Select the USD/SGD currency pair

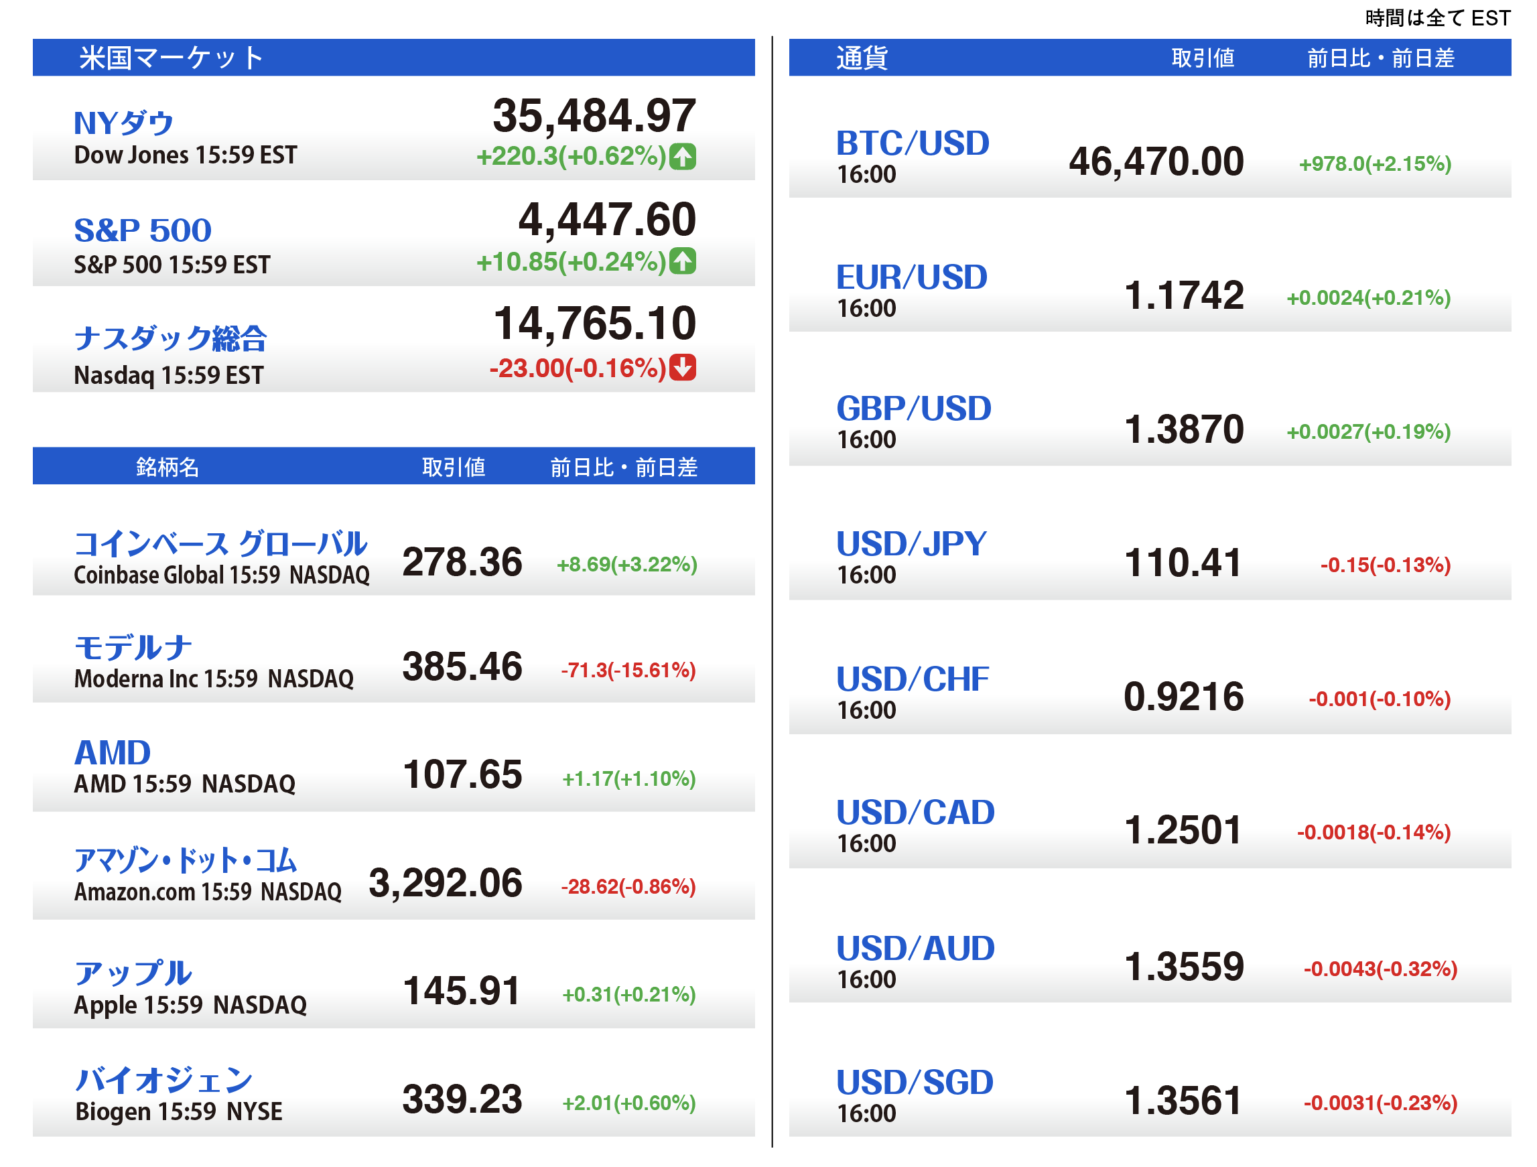[915, 1082]
